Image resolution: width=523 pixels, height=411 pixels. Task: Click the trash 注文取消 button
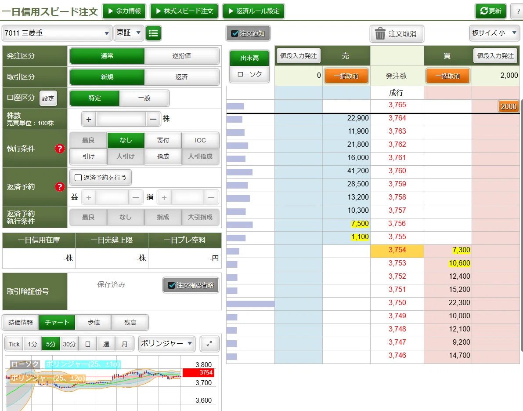point(397,34)
